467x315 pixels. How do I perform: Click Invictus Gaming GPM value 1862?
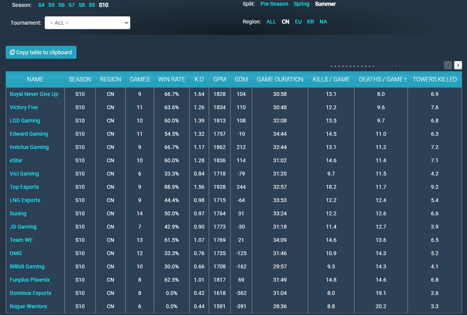(220, 147)
